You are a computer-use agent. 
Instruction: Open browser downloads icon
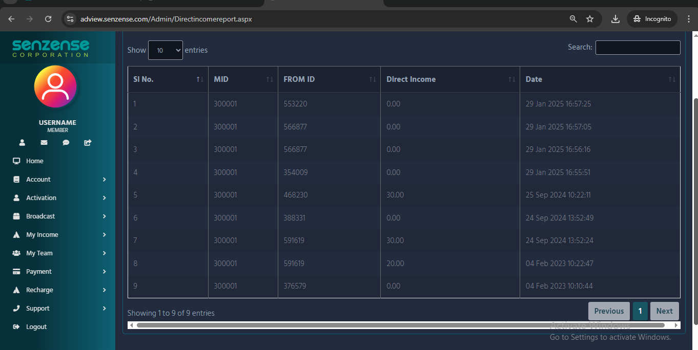coord(615,19)
